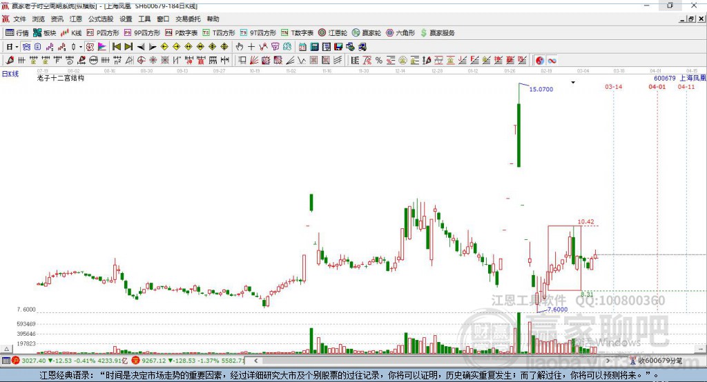The width and height of the screenshot is (707, 382).
Task: Click the P四方形 toolbar button
Action: pyautogui.click(x=102, y=33)
